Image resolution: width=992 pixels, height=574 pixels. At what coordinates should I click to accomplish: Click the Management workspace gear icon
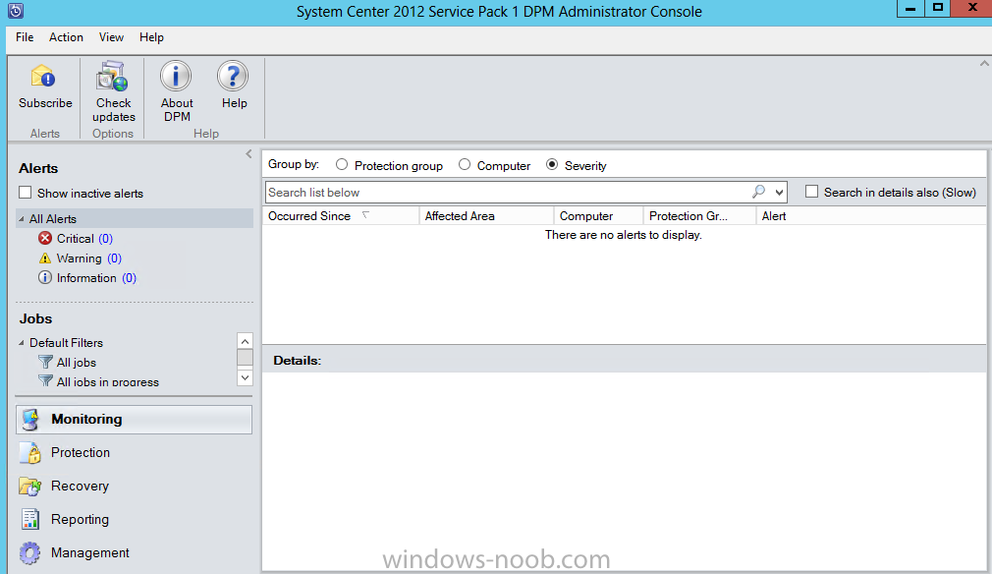(x=29, y=552)
